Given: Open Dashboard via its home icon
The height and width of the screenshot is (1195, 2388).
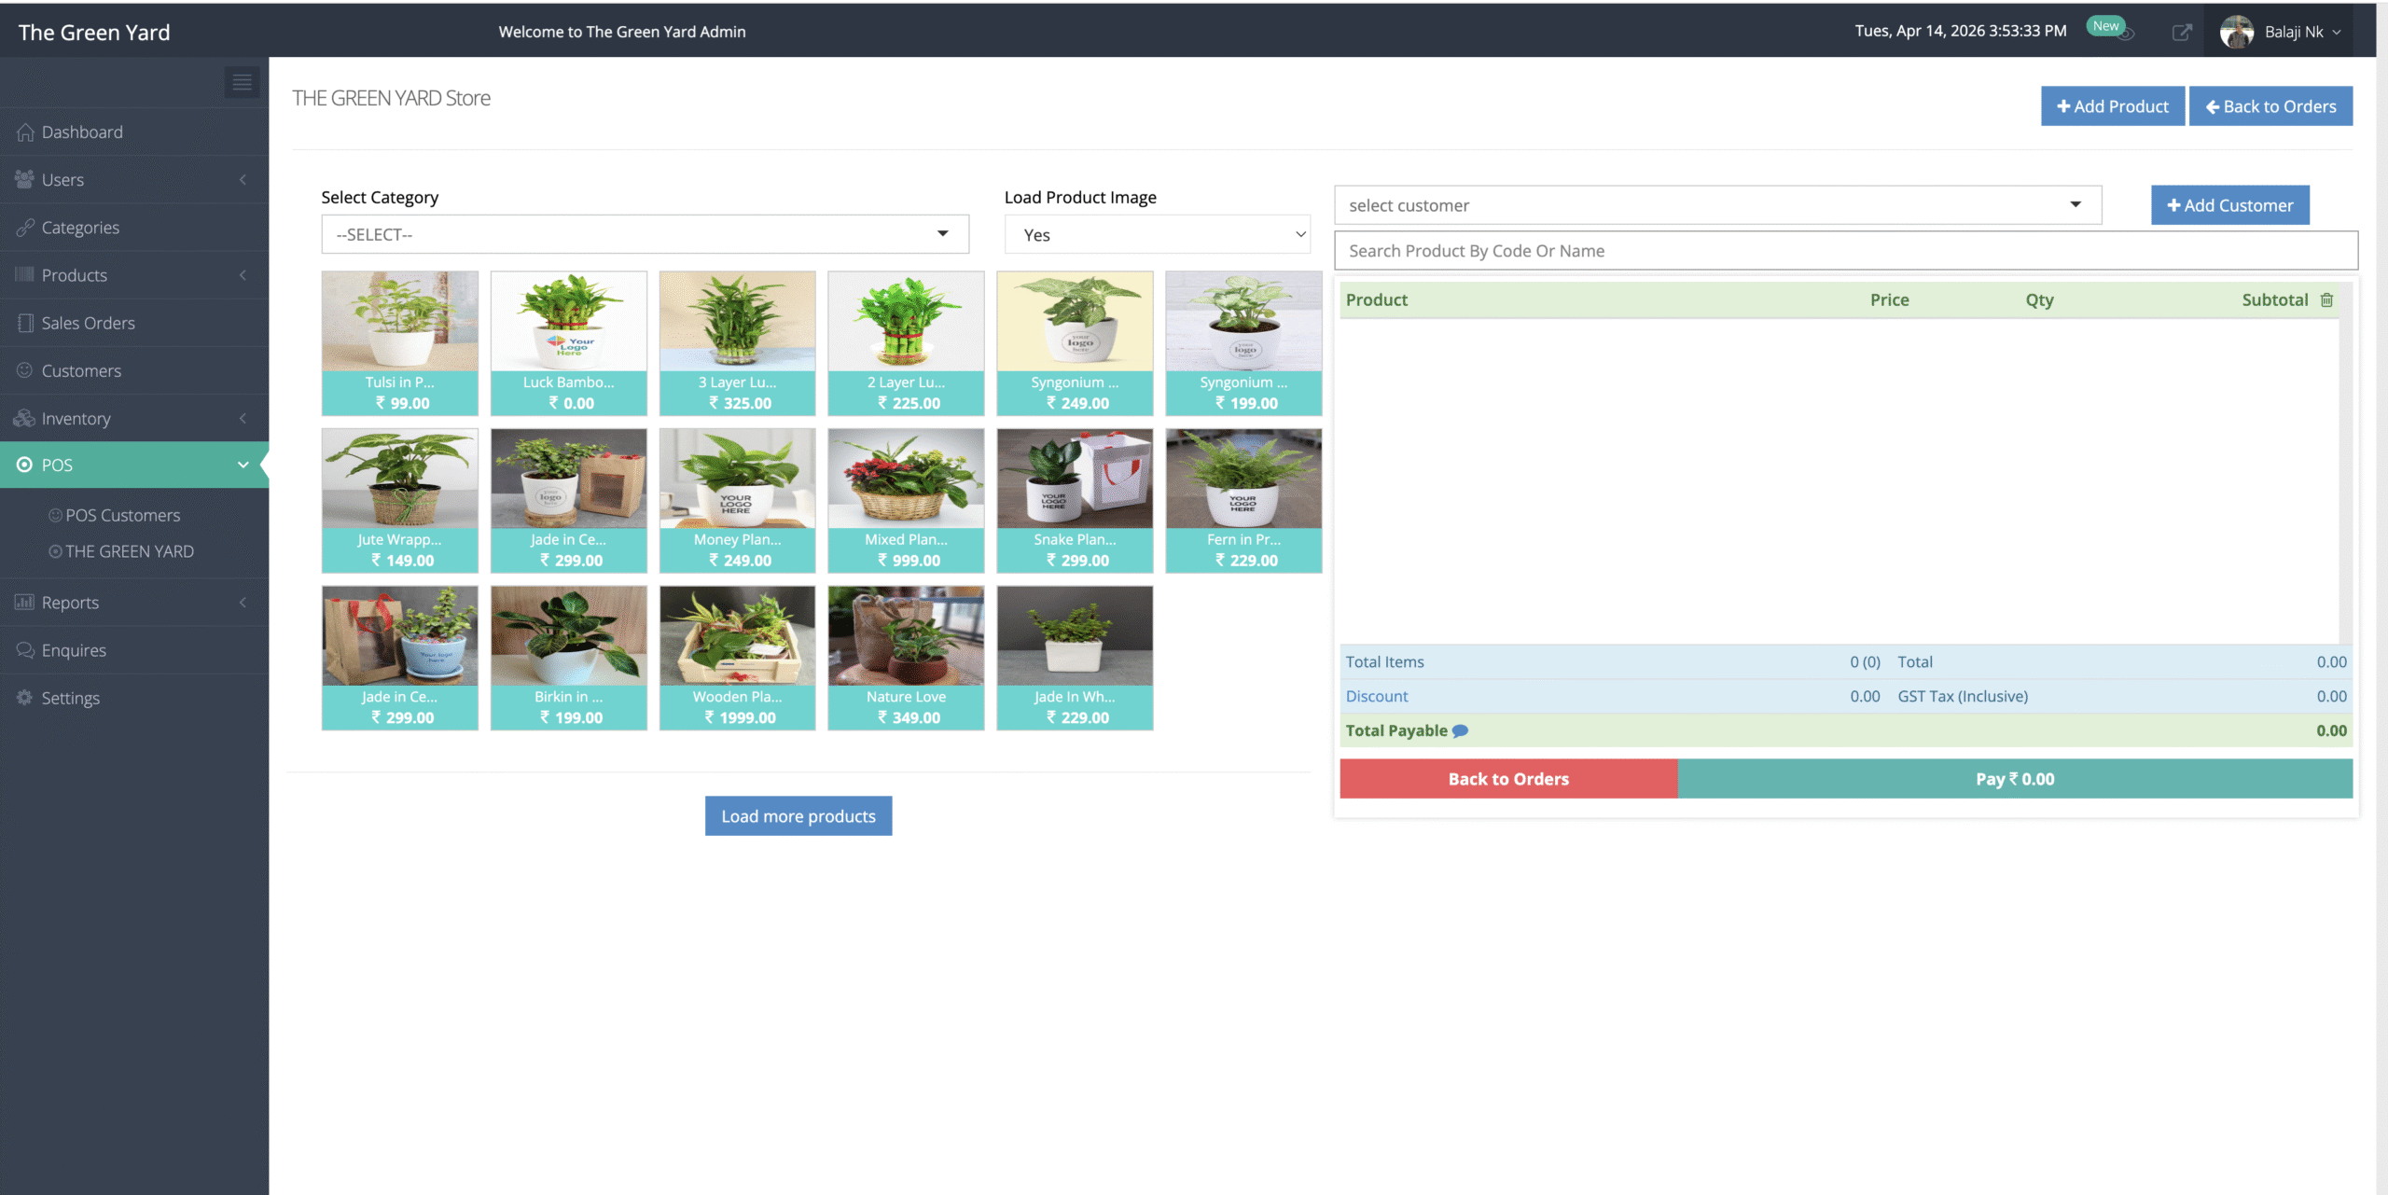Looking at the screenshot, I should coord(25,132).
